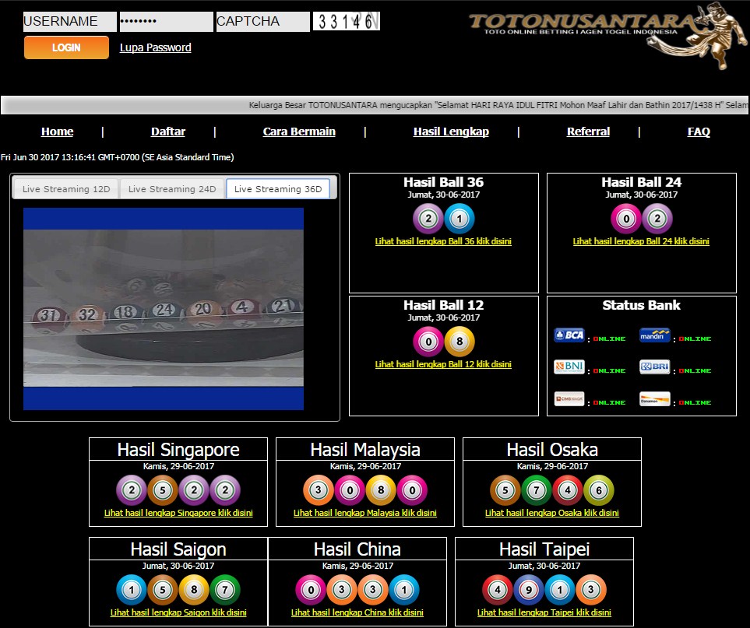Click the BRI bank logo icon
This screenshot has width=750, height=628.
tap(655, 367)
